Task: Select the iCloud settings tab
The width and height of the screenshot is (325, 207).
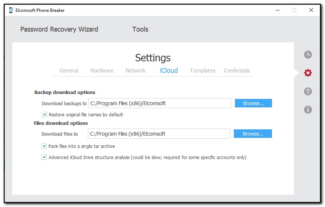Action: pos(169,71)
